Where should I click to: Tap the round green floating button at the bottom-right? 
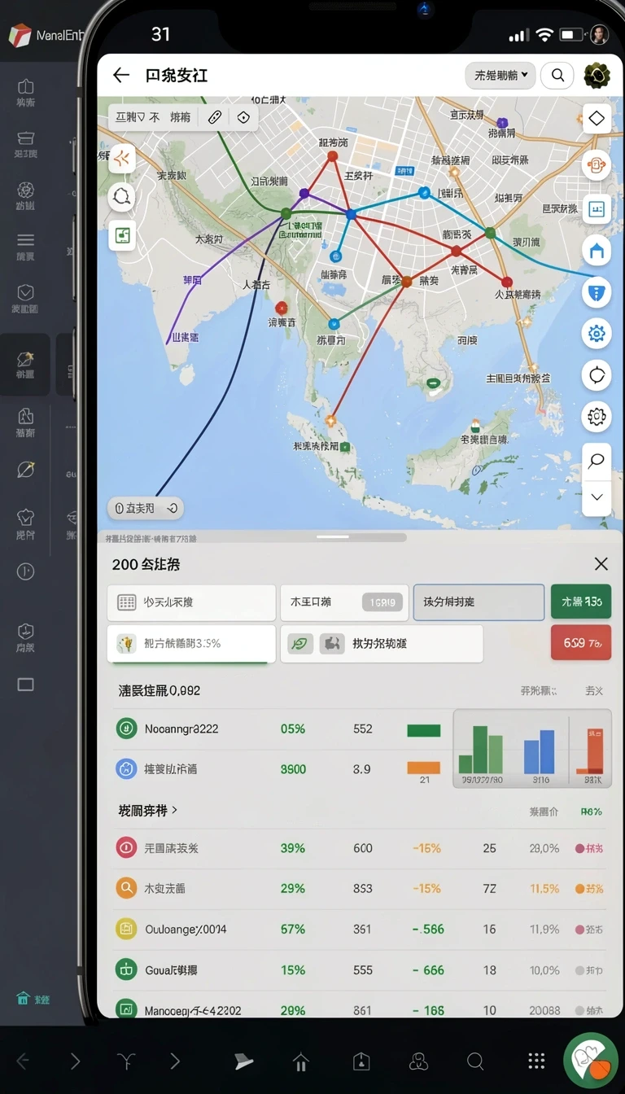coord(592,1061)
